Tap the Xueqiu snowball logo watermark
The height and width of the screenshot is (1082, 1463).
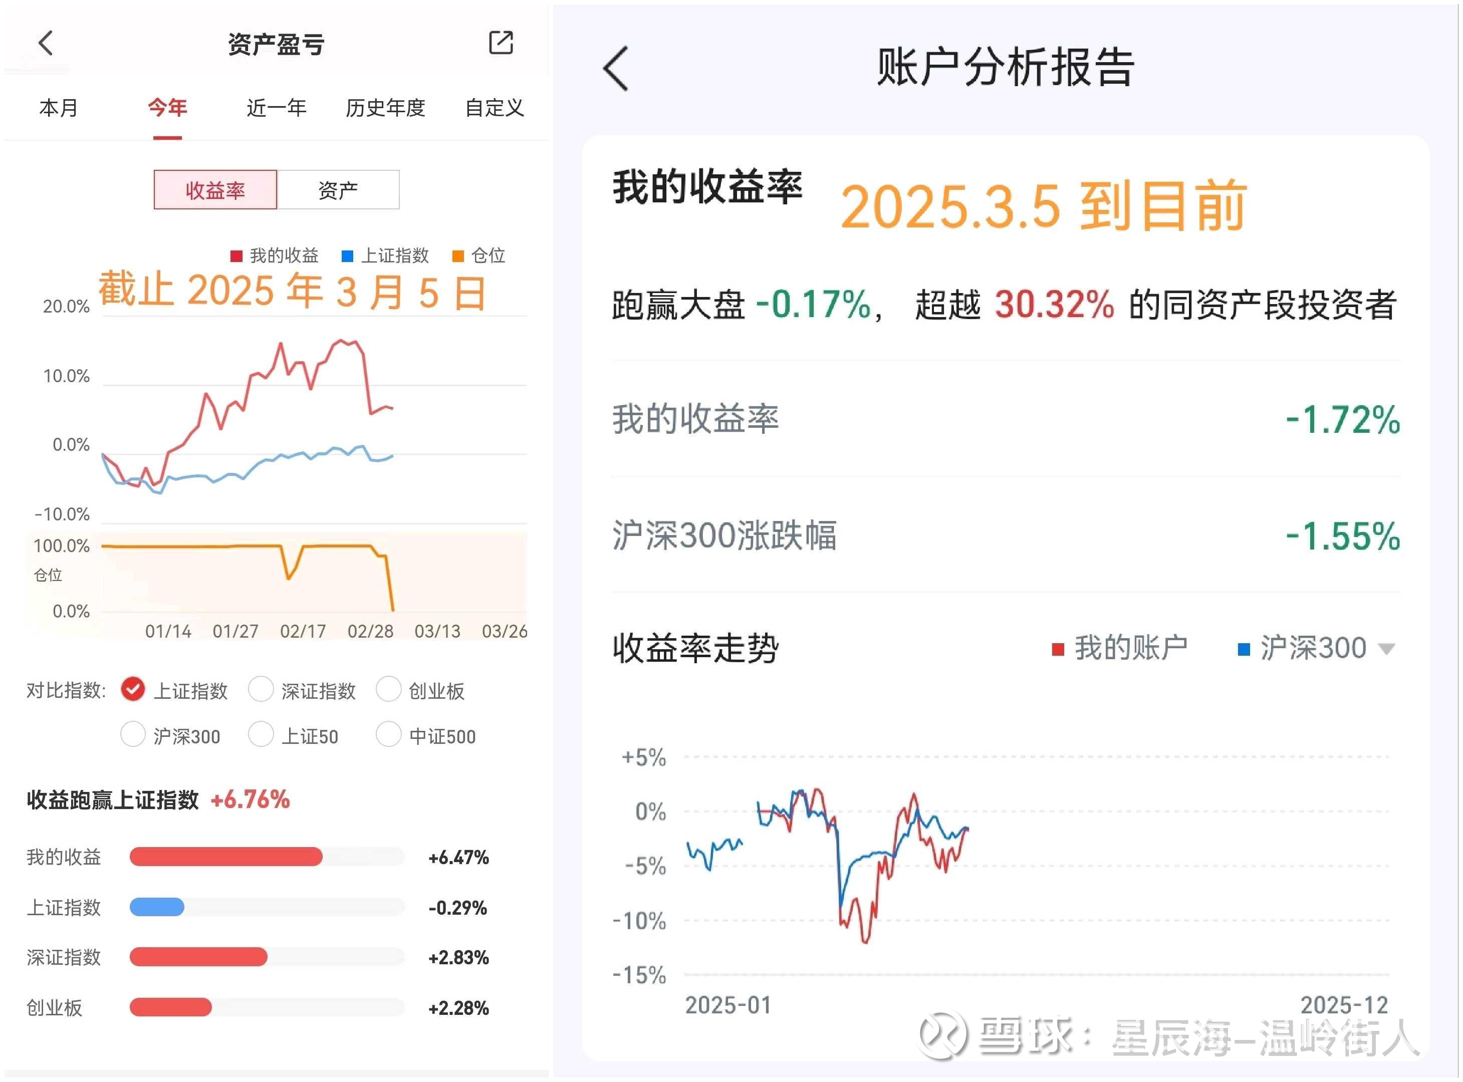943,1035
